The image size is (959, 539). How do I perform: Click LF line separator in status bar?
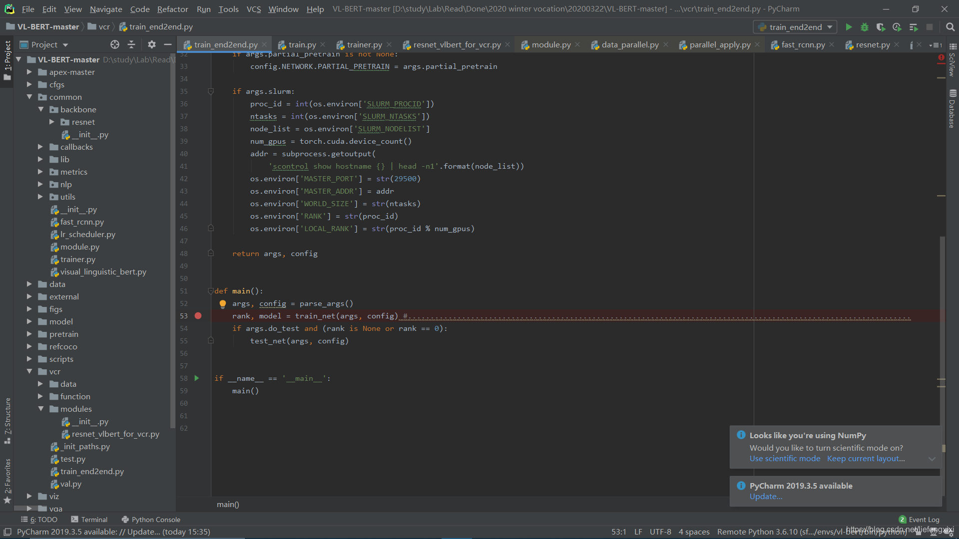click(638, 532)
